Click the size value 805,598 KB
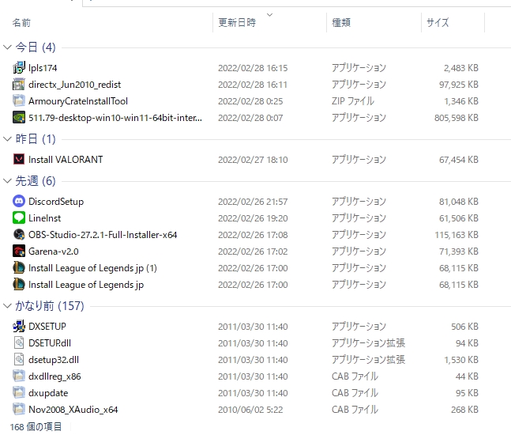511x435 pixels. coord(457,118)
